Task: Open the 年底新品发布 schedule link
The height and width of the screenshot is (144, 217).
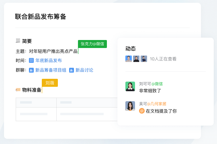Action: coord(49,60)
